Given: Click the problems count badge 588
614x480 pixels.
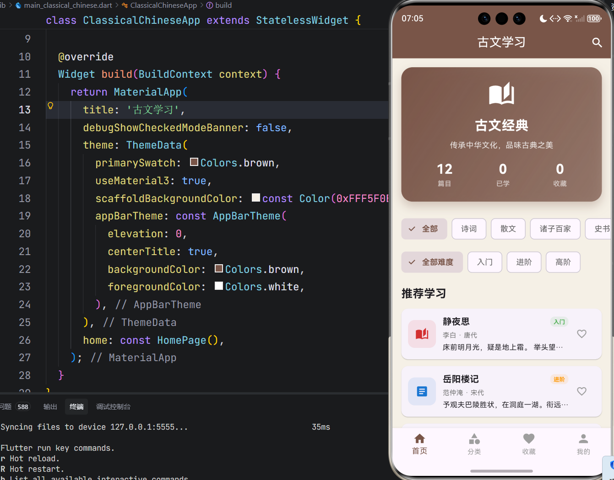Looking at the screenshot, I should [23, 407].
